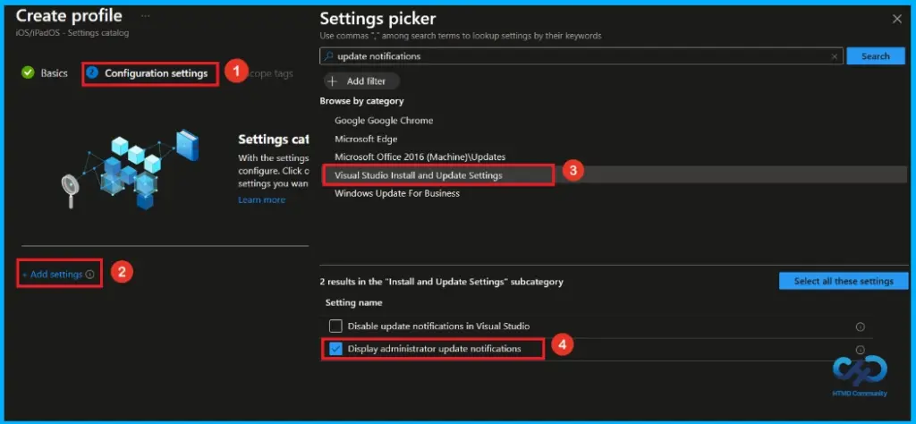Uncheck Display administrator update notifications
This screenshot has height=424, width=916.
click(x=335, y=349)
